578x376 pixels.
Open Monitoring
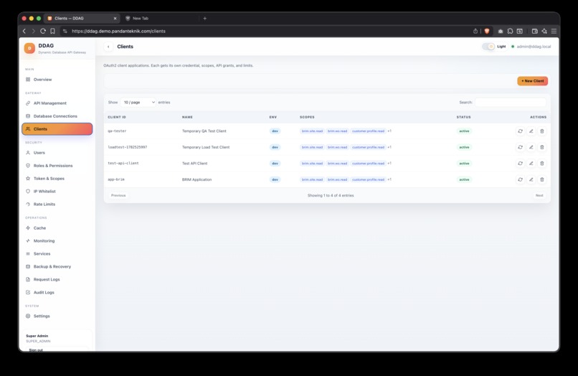(x=57, y=240)
